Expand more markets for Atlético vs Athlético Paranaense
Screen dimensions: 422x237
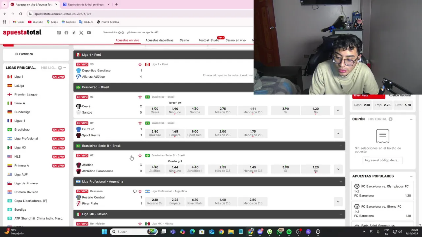click(338, 169)
